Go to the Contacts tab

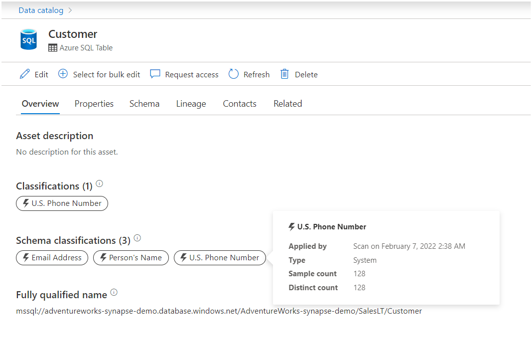(240, 104)
